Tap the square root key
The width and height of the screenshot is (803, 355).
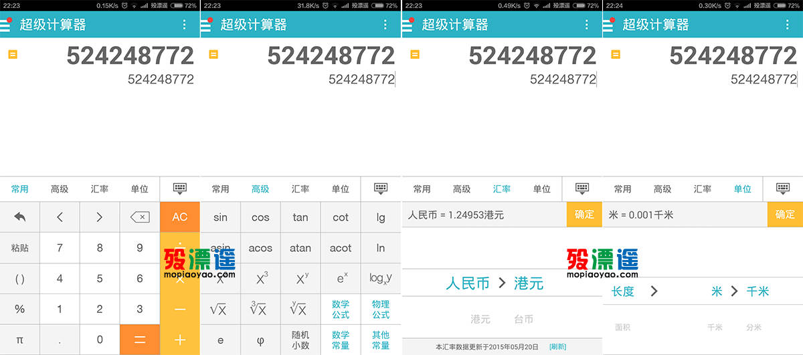(x=220, y=310)
